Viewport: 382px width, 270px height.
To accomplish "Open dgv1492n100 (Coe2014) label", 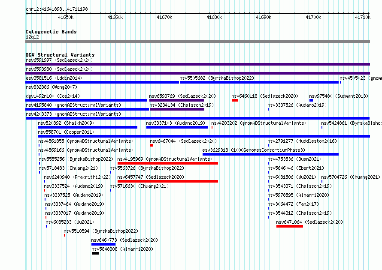I will (53, 96).
